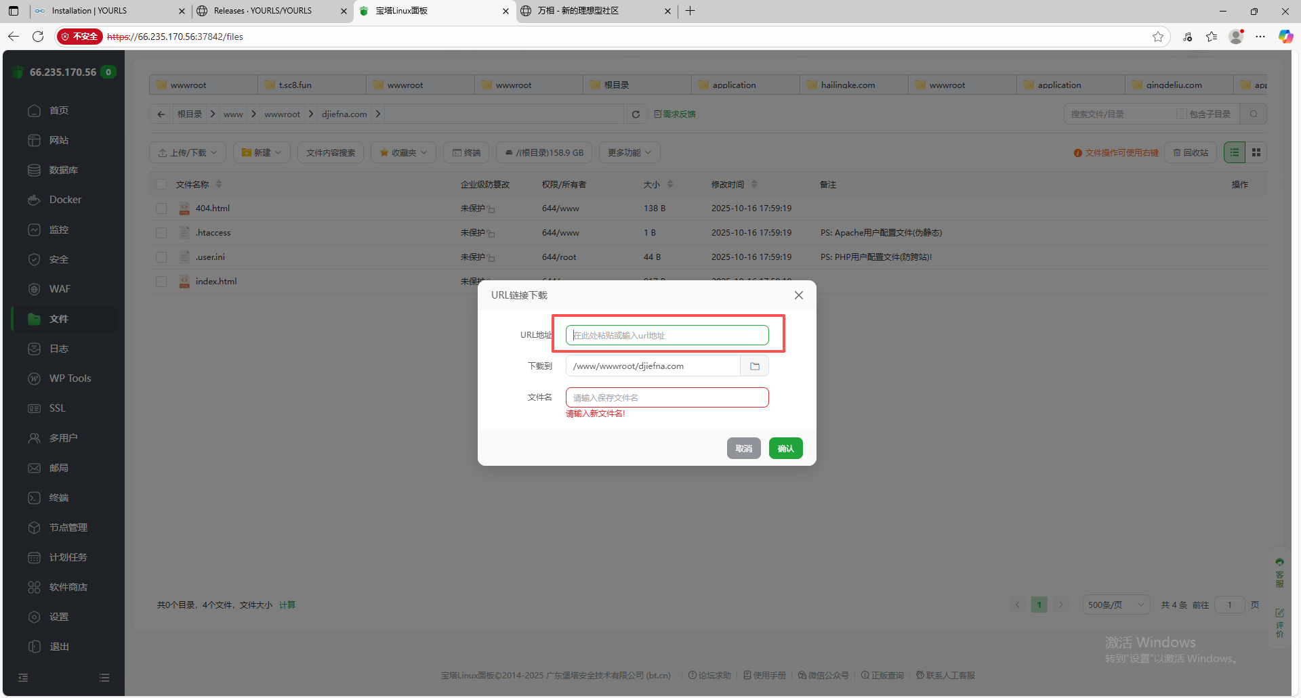
Task: Click the 取消 button in dialog
Action: coord(743,448)
